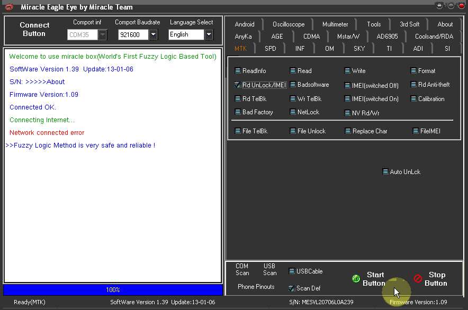Screen dimensions: 468x310
Task: Switch to the Android tab
Action: 245,24
